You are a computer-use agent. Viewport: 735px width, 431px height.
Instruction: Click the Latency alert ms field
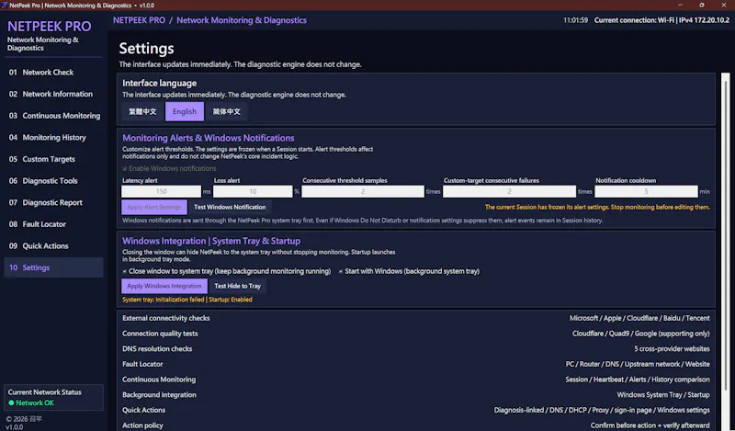(162, 191)
